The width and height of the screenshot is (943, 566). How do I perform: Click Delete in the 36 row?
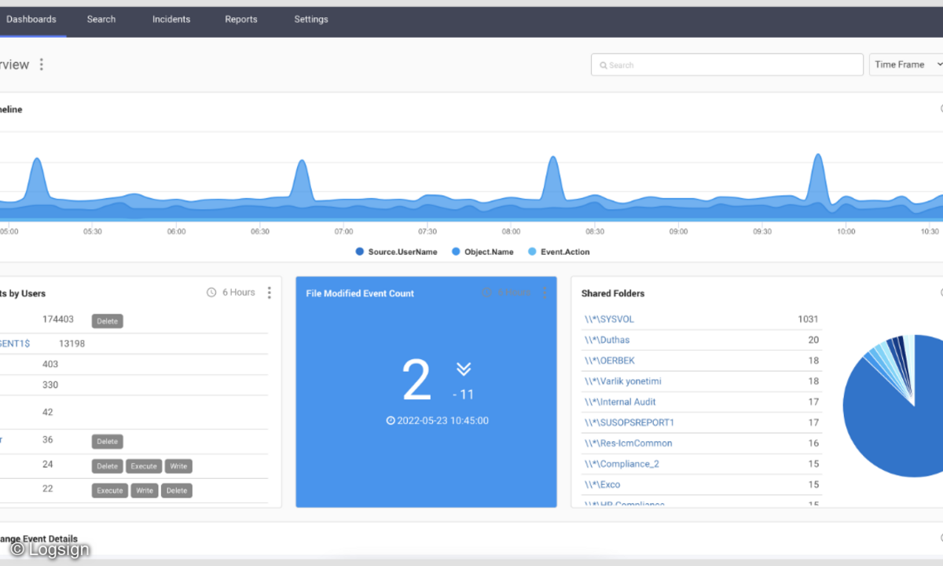coord(108,441)
